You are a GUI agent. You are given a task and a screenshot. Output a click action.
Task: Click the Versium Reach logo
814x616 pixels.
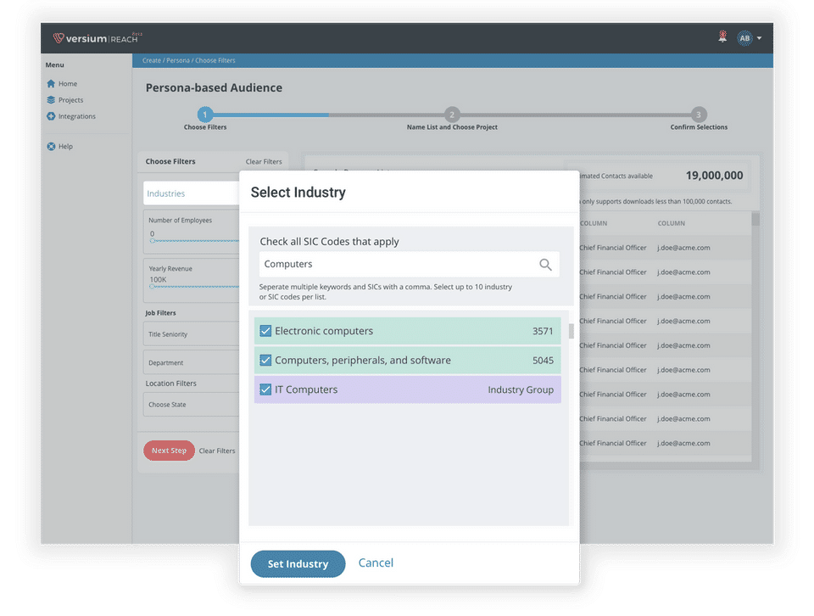pos(98,38)
